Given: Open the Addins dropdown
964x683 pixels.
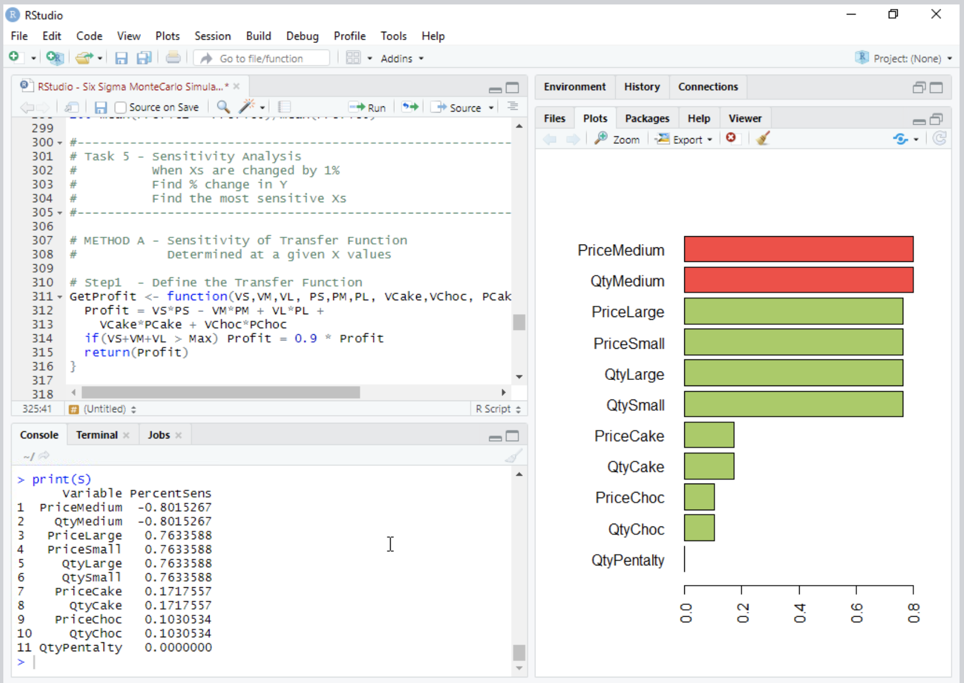Looking at the screenshot, I should [401, 58].
